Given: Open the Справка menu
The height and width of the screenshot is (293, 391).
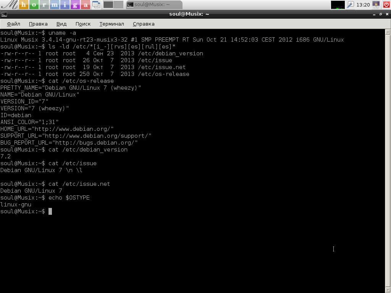Looking at the screenshot, I should tap(144, 24).
